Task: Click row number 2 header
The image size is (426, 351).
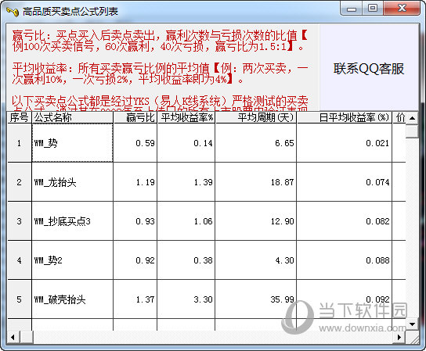Action: coord(20,182)
